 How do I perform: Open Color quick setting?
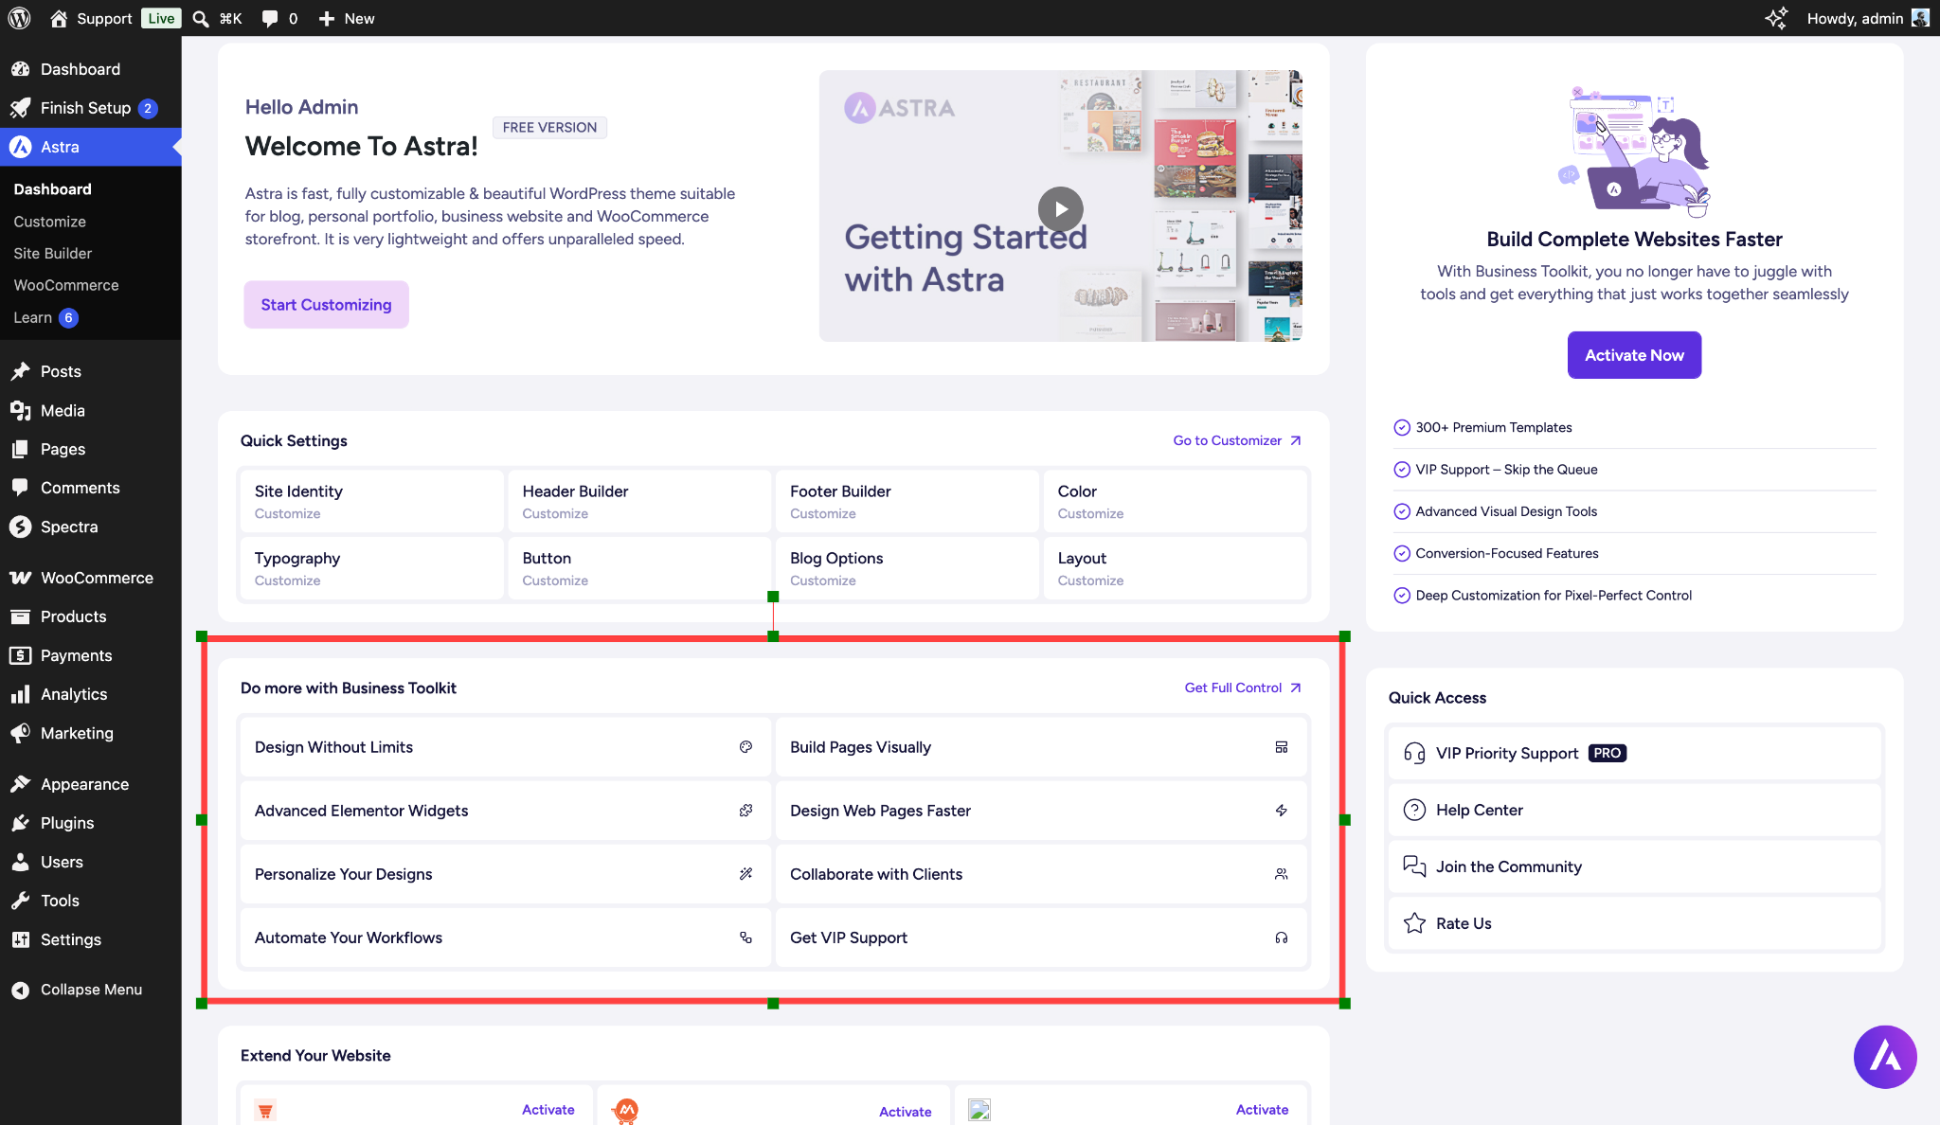1175,501
